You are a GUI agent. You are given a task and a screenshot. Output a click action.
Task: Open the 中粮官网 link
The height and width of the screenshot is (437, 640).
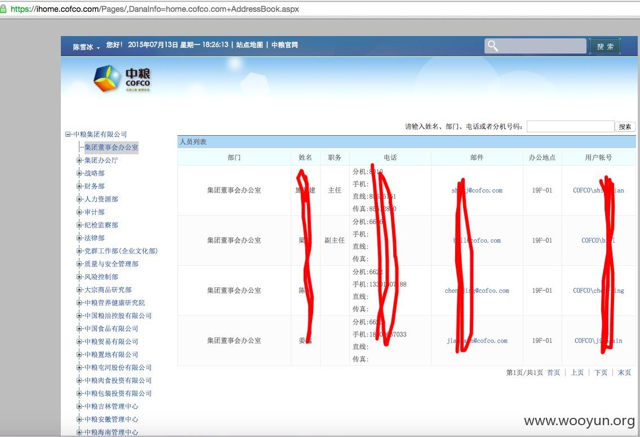tap(285, 45)
